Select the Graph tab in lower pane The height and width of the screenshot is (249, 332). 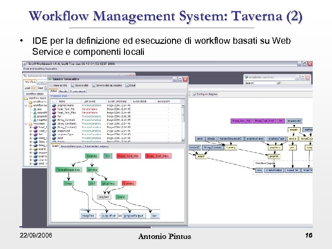tap(55, 146)
